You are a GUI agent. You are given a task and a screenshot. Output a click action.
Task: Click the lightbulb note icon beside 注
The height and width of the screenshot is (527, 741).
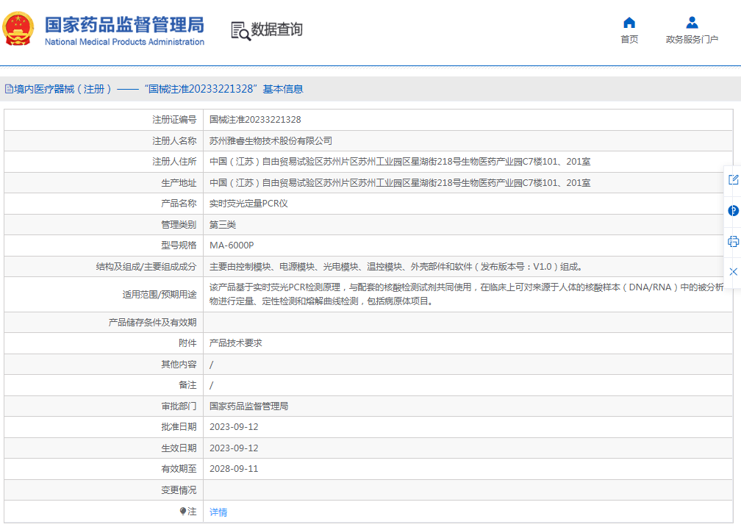point(183,512)
